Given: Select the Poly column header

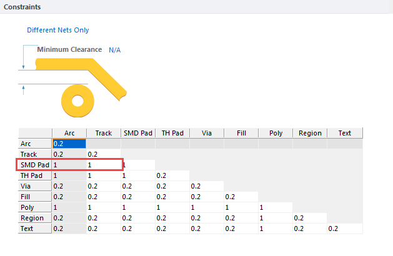Looking at the screenshot, I should click(x=276, y=133).
